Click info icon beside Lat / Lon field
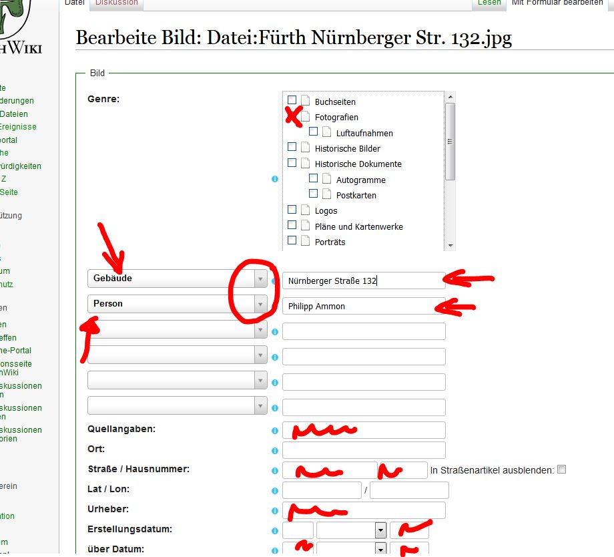This screenshot has height=557, width=614. [x=274, y=491]
